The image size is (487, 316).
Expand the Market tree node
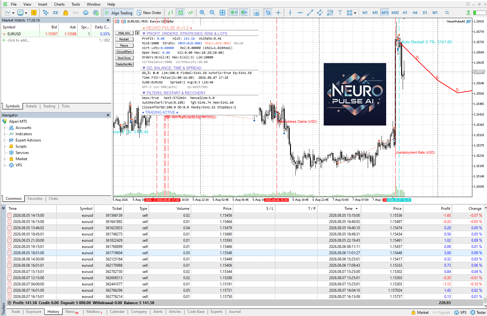coord(4,159)
